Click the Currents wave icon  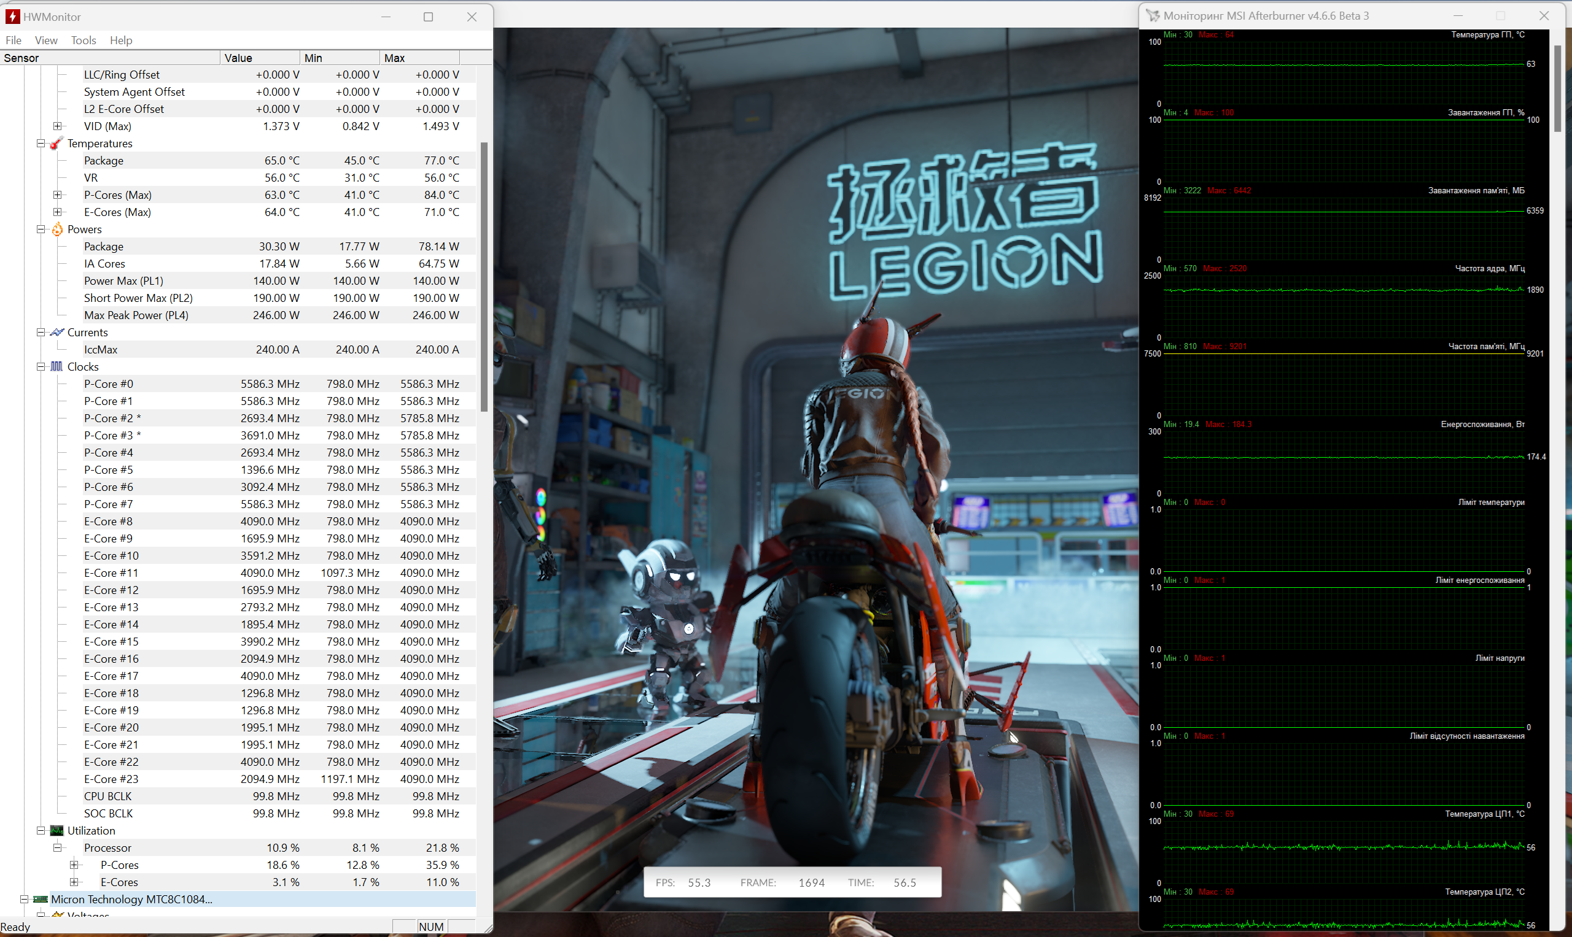(x=57, y=332)
